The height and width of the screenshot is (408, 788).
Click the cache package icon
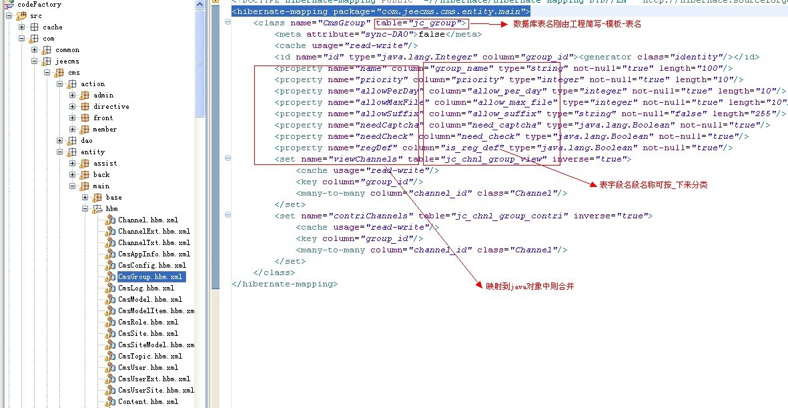pyautogui.click(x=34, y=27)
